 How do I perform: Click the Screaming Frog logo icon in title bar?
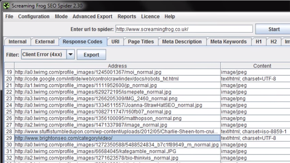point(6,6)
